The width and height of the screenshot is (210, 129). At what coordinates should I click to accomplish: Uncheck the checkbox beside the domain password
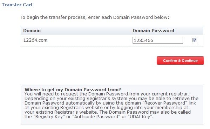195,40
